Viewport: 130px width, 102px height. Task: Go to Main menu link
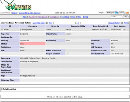(x=25, y=17)
